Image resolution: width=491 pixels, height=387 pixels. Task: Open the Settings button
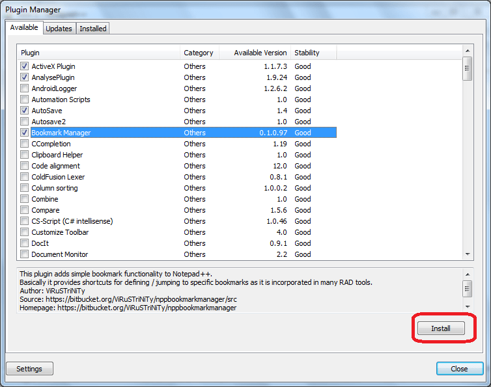coord(29,369)
